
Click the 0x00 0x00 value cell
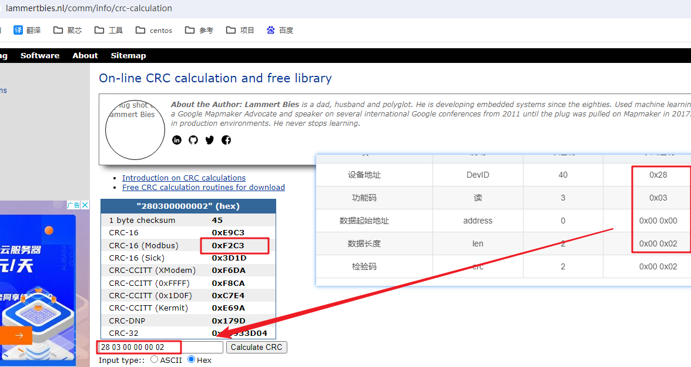click(658, 221)
